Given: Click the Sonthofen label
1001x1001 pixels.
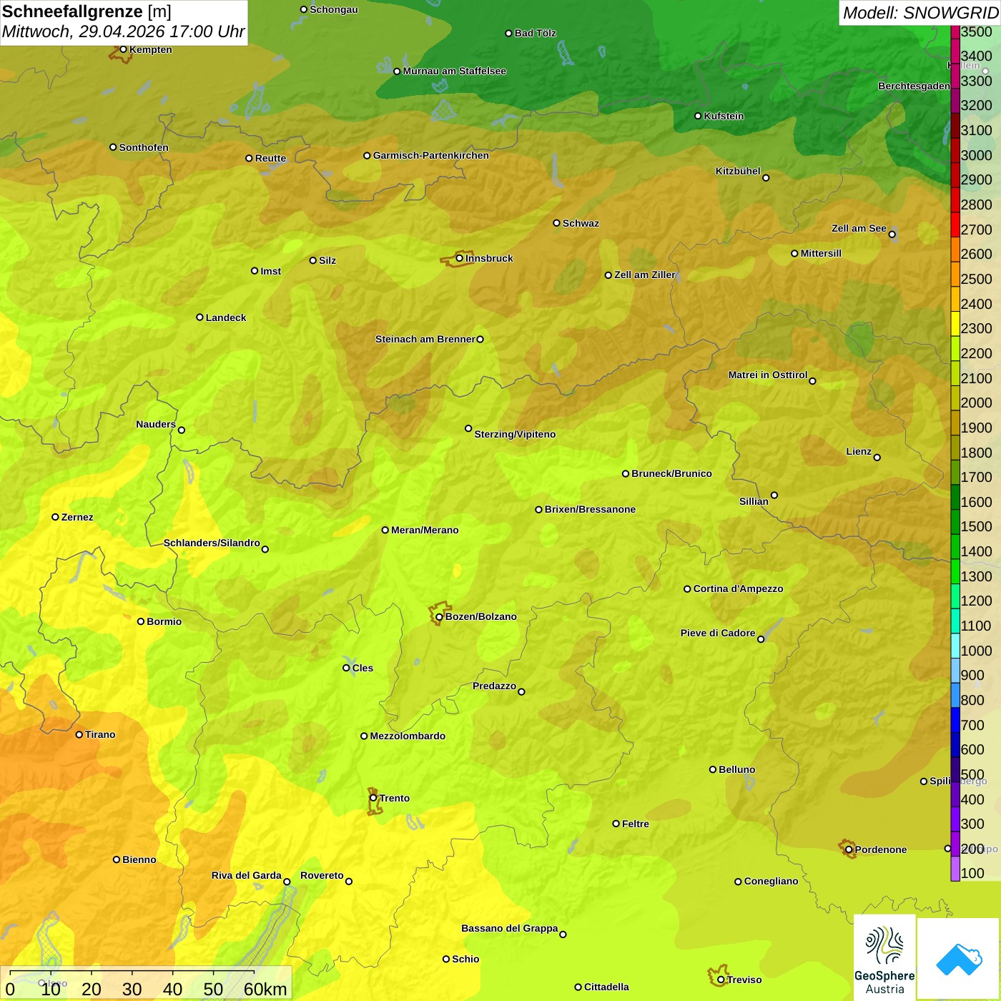Looking at the screenshot, I should (x=144, y=147).
